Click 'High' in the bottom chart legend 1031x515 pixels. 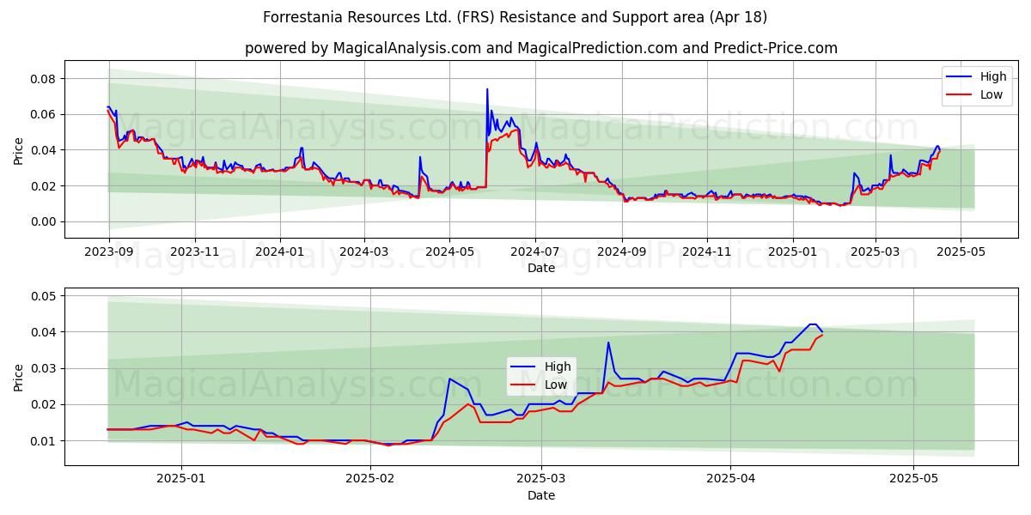pos(558,367)
